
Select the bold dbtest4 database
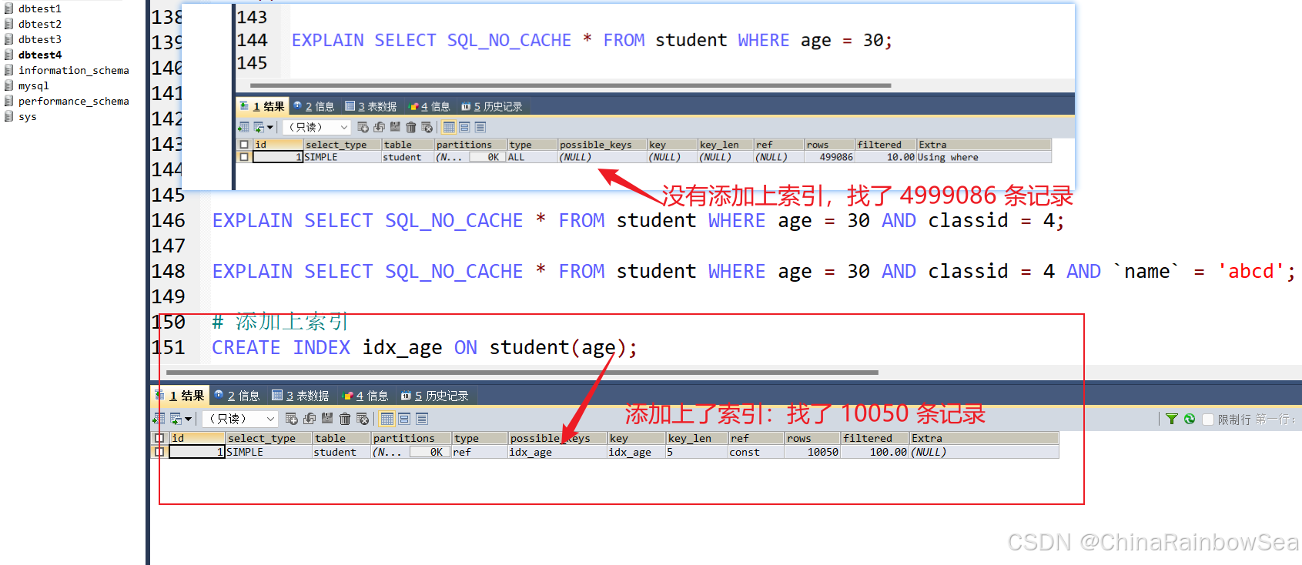(40, 55)
